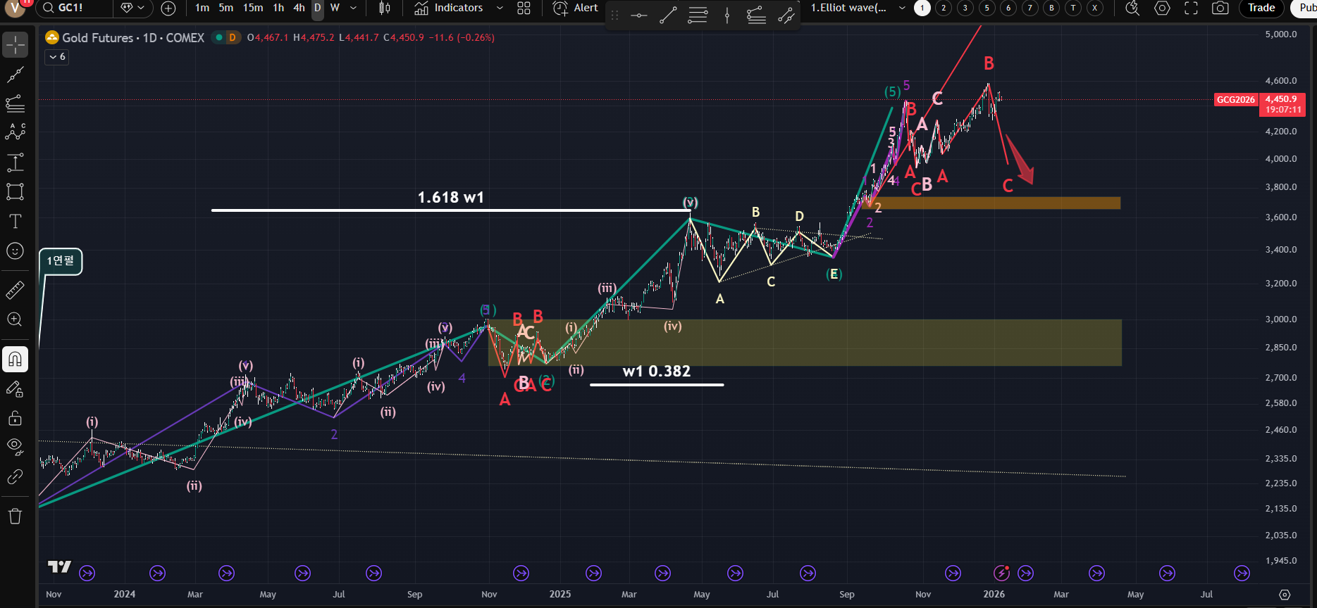The image size is (1317, 608).
Task: Switch to the weekly W timeframe
Action: [x=335, y=8]
